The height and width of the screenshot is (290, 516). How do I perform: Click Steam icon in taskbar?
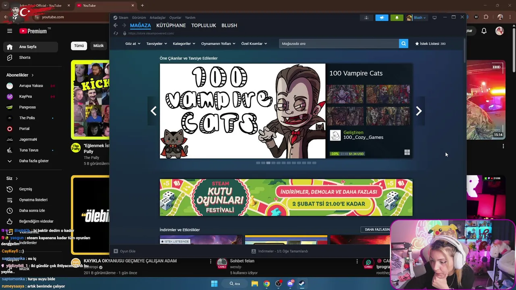(x=302, y=284)
